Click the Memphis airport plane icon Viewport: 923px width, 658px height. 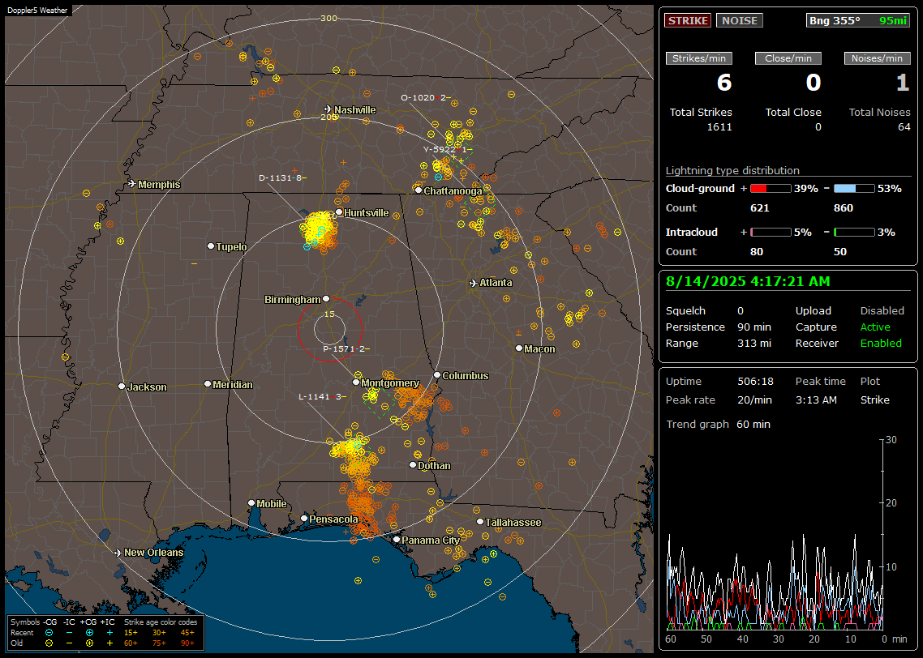[132, 184]
